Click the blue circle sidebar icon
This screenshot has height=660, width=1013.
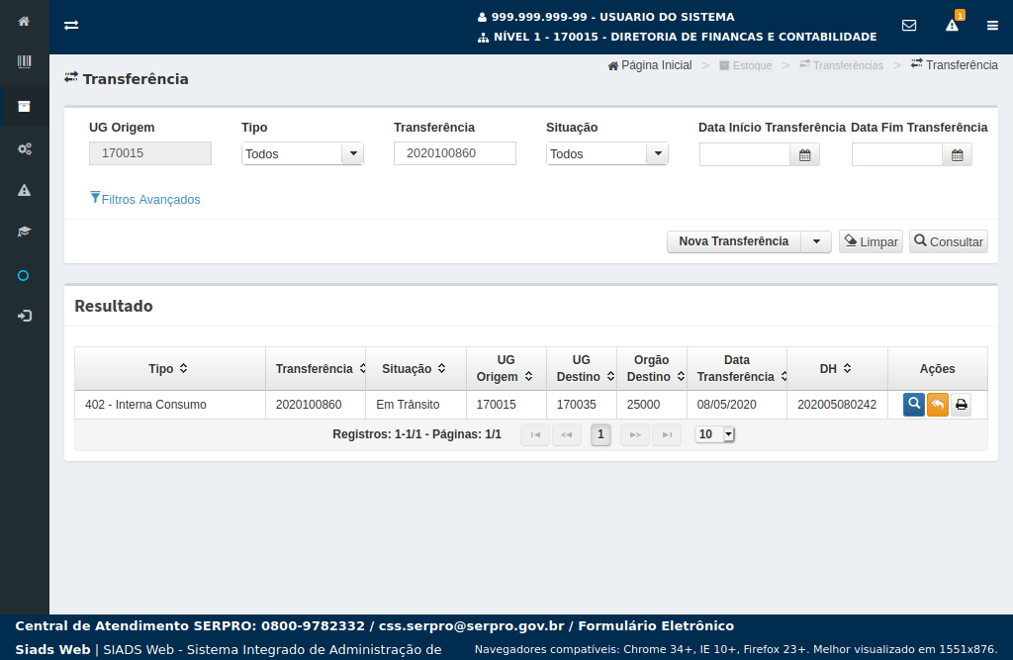[24, 276]
